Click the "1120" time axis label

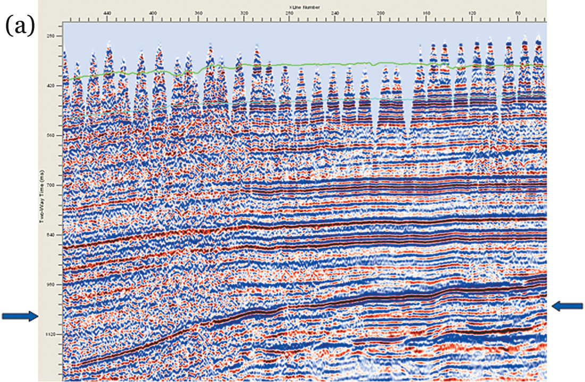tap(49, 334)
